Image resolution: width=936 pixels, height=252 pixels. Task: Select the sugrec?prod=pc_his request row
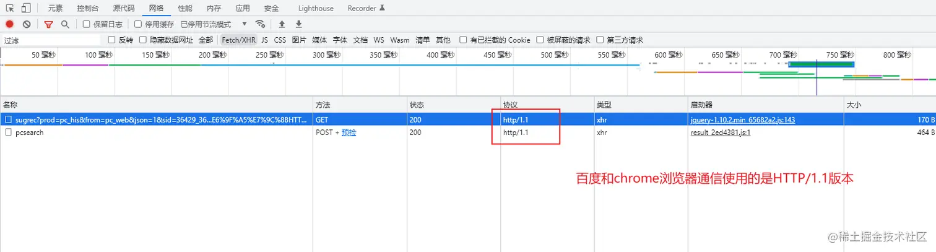[468, 119]
